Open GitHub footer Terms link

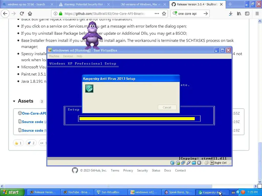coord(115,170)
